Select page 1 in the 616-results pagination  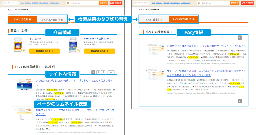click(x=93, y=72)
